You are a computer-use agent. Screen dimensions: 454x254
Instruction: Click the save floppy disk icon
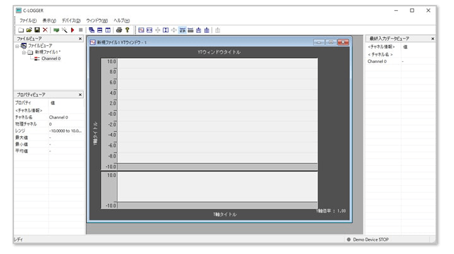pyautogui.click(x=37, y=30)
